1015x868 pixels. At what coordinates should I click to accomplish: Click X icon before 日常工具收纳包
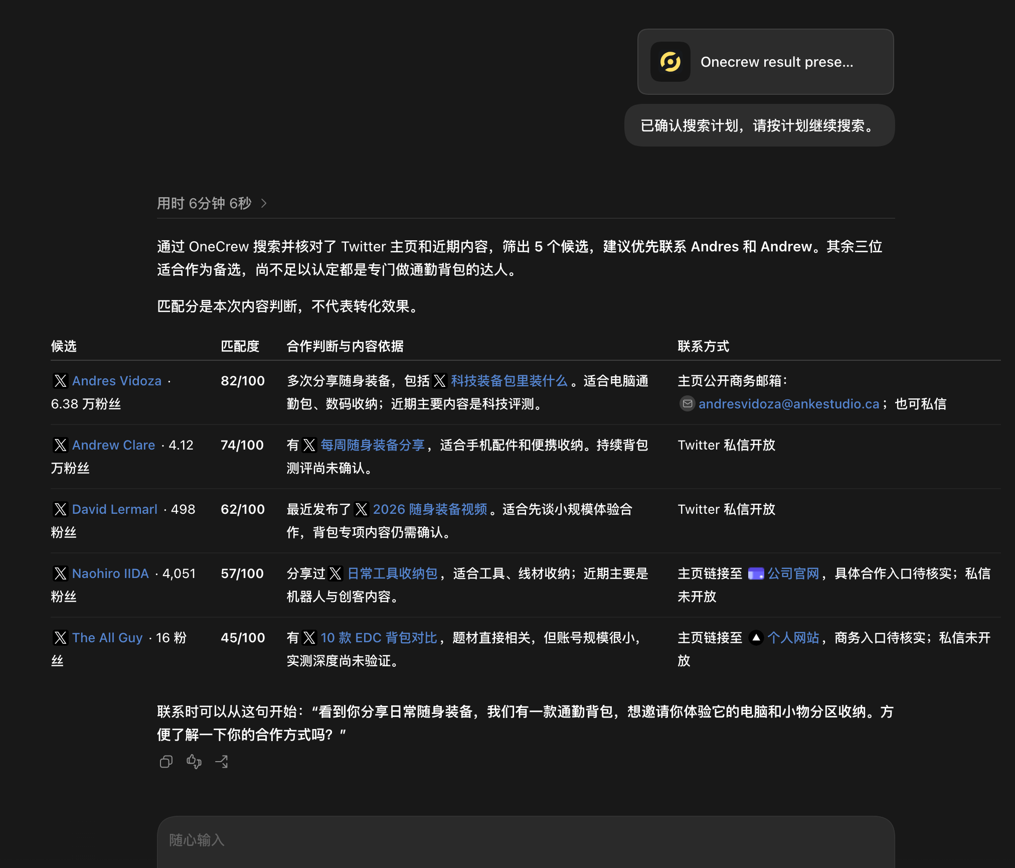[x=335, y=573]
